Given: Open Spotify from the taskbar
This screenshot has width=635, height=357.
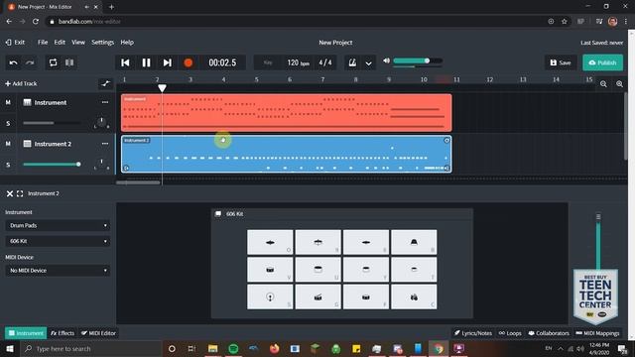Looking at the screenshot, I should [233, 348].
